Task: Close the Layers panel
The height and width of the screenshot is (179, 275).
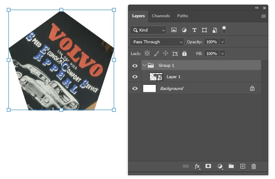Action: coord(264,8)
